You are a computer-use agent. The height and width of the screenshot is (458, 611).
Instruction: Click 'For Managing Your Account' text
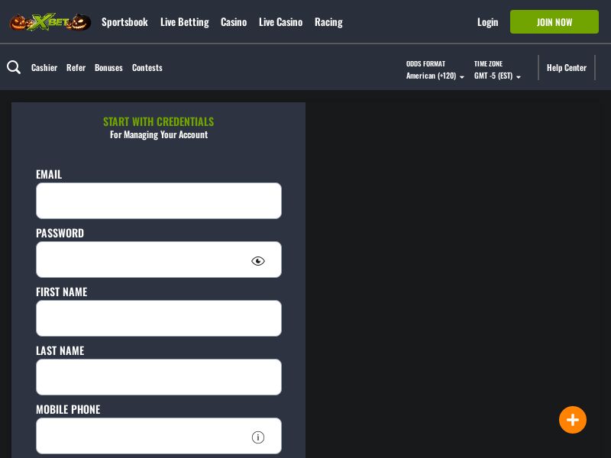coord(159,135)
